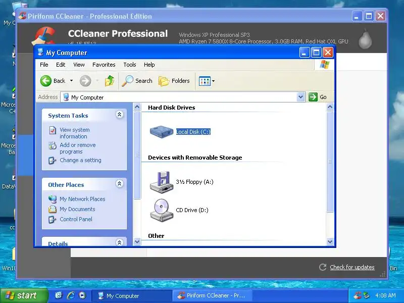Click the Local Disk (C:) label
Screen dimensions: 404x303
coord(193,132)
